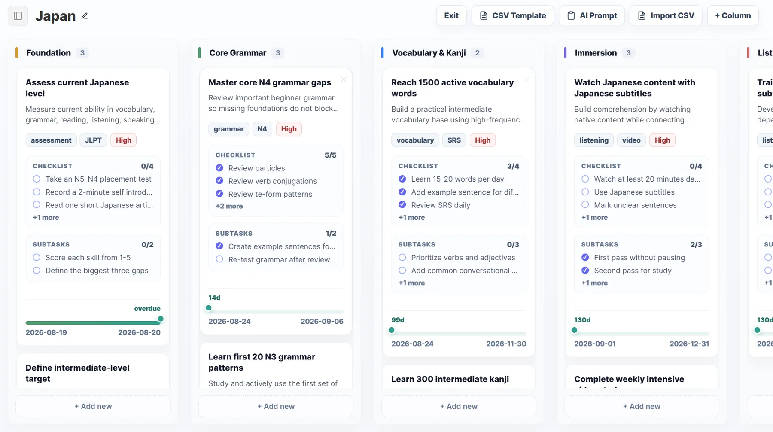773x432 pixels.
Task: Open the CSV Template button
Action: [512, 15]
